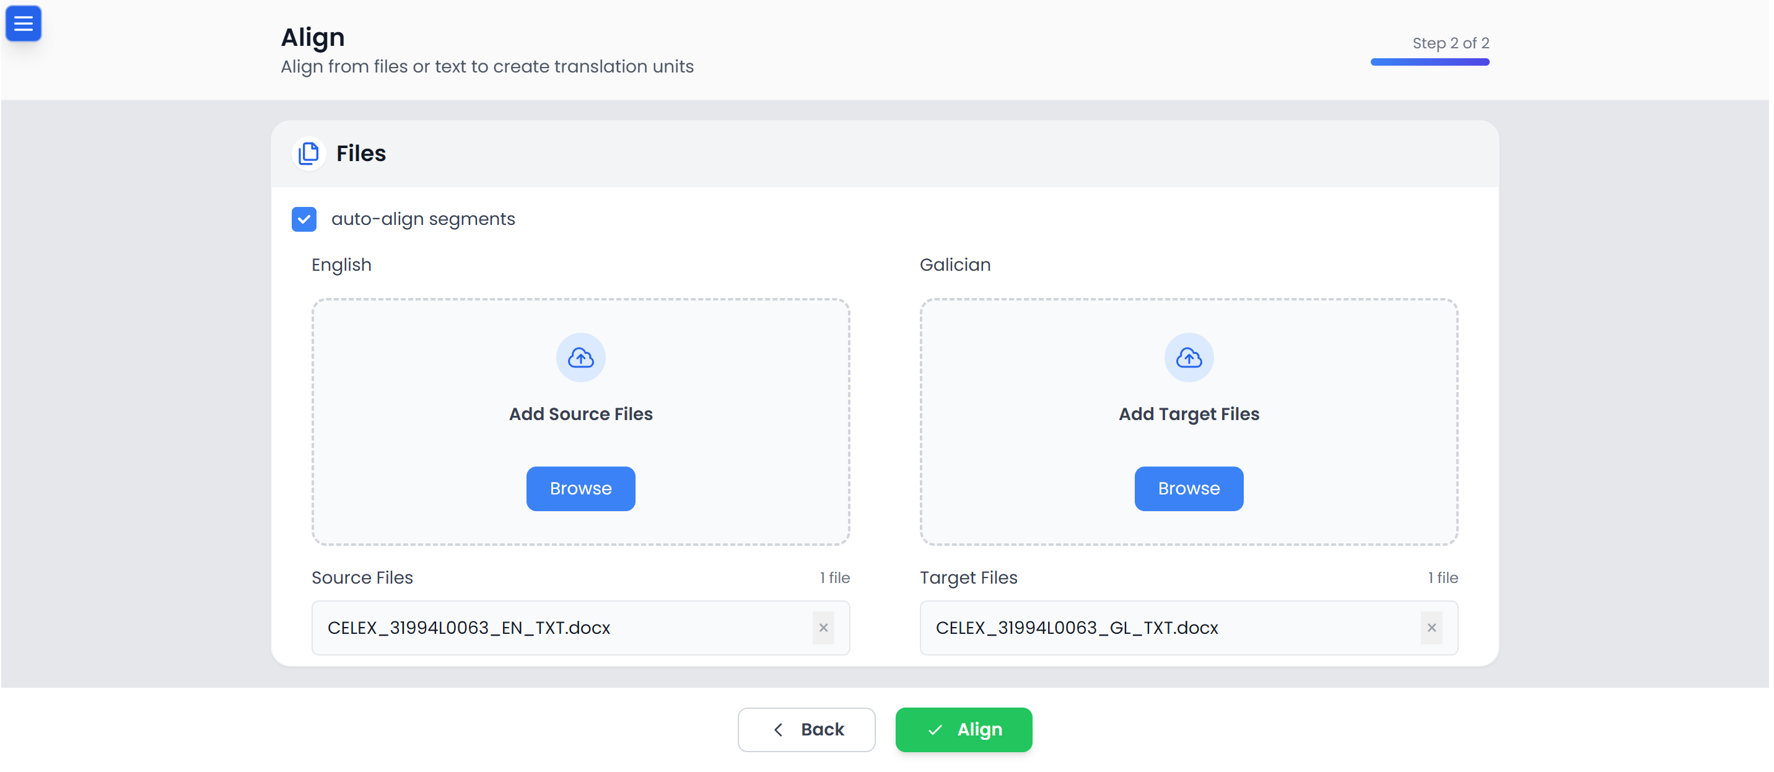Click the Back chevron arrow icon
This screenshot has width=1774, height=772.
(x=778, y=729)
